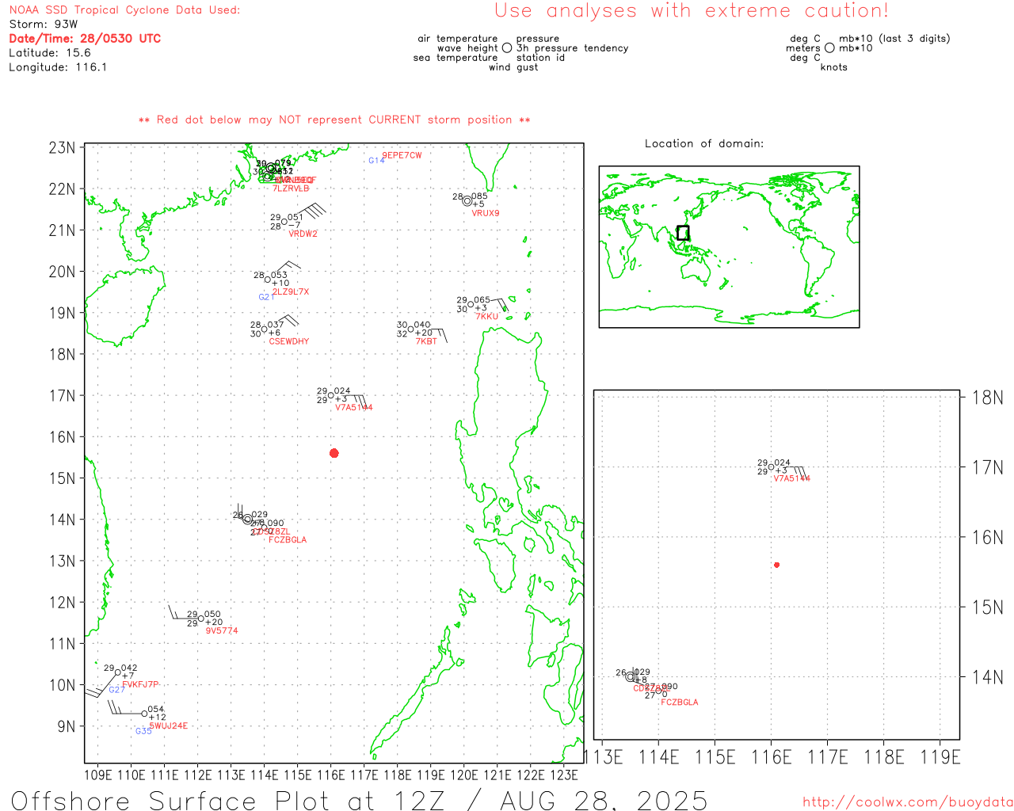The image size is (1014, 811).
Task: Click the 119E label on inset map axis
Action: coord(940,757)
